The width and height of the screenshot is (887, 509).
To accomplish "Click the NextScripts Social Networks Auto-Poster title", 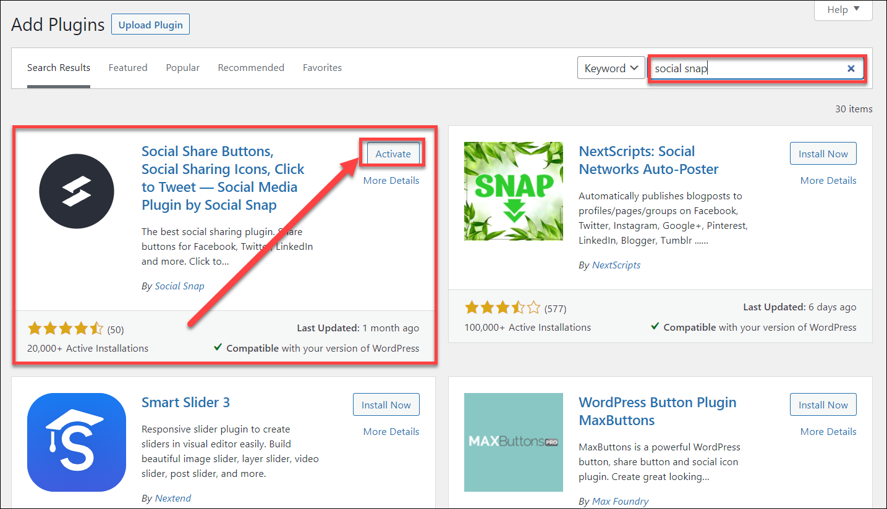I will (x=648, y=160).
